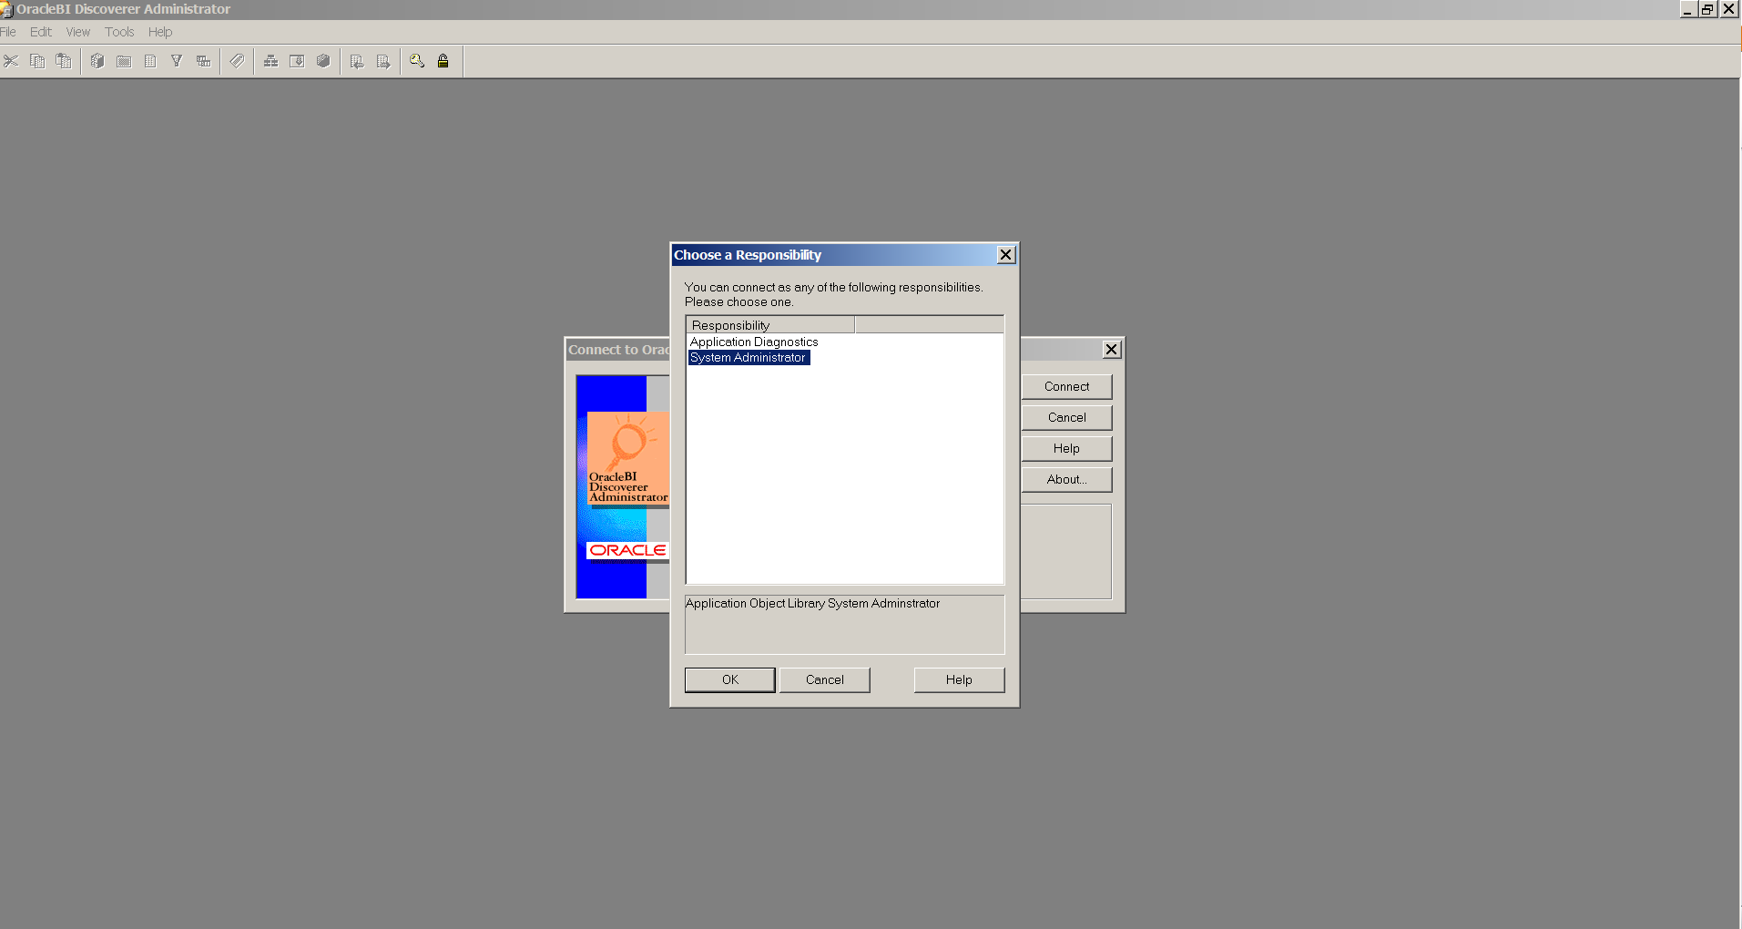Click the yellow padlock privileges icon

click(x=443, y=61)
